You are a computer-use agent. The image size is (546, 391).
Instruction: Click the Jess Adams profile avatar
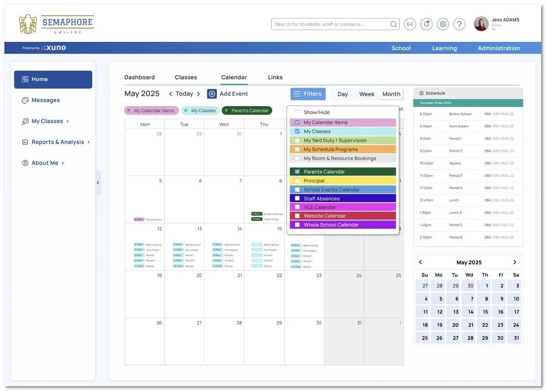[481, 24]
